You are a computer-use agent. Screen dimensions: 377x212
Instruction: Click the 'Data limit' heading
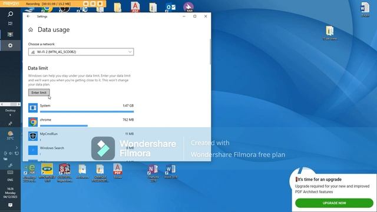pyautogui.click(x=38, y=68)
